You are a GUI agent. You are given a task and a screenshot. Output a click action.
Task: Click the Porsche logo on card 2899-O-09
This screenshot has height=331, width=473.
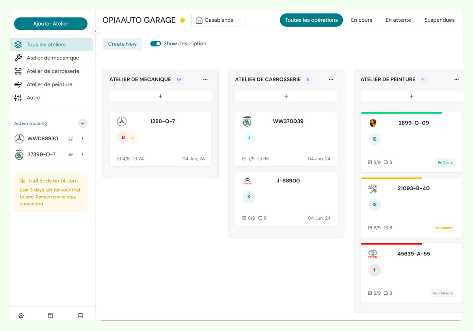tap(373, 123)
